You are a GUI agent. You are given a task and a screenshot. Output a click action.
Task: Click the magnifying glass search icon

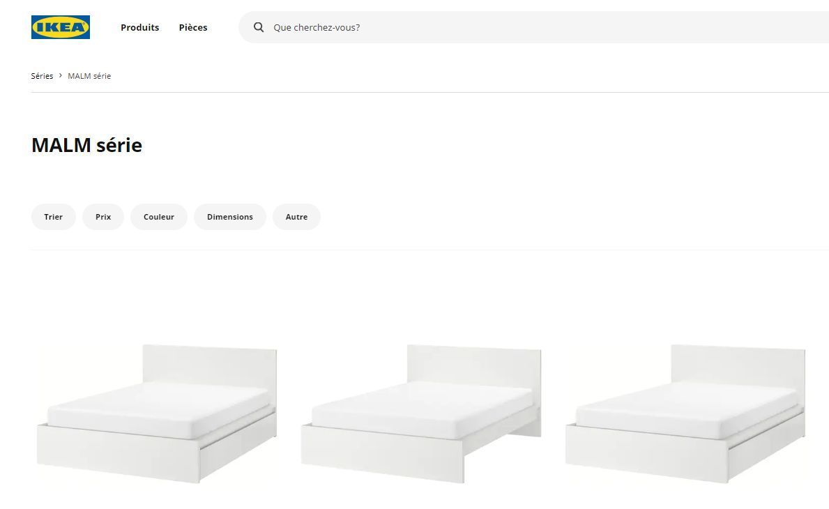pos(259,27)
